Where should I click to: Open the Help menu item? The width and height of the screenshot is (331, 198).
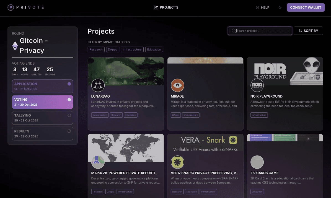click(262, 7)
